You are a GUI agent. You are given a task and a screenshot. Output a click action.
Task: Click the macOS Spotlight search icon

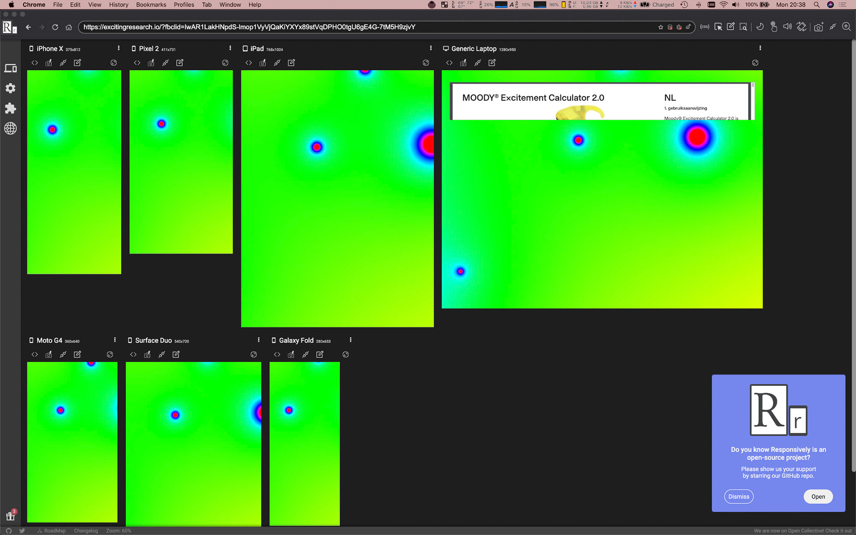(817, 4)
